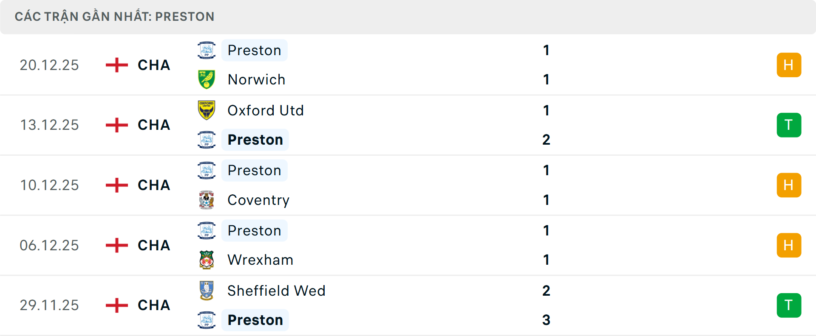Click the green T badge for Oxford match
The height and width of the screenshot is (336, 816).
(789, 125)
